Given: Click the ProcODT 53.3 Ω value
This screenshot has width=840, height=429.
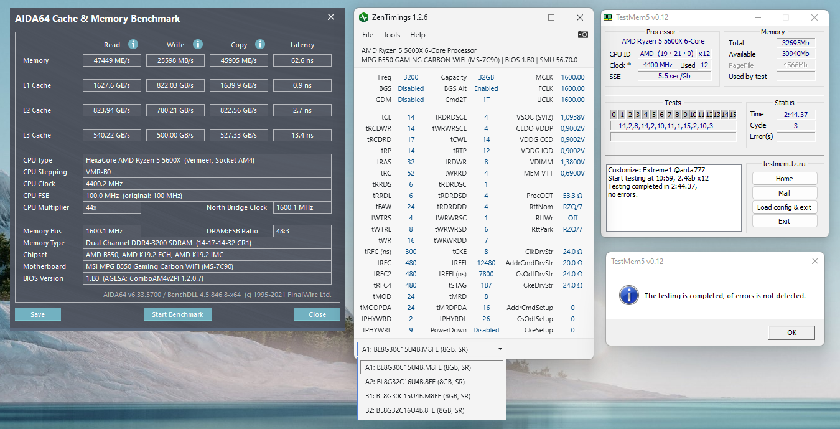Looking at the screenshot, I should pyautogui.click(x=572, y=196).
